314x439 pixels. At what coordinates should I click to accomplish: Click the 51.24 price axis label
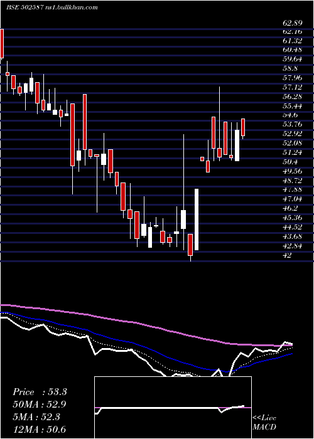(292, 152)
